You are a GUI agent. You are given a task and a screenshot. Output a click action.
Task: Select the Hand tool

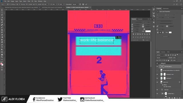click(2, 55)
